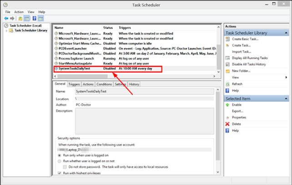Screen dimensions: 292x185
Task: Toggle the Show/Hide Console Tree toolbar icon
Action: coord(27,19)
